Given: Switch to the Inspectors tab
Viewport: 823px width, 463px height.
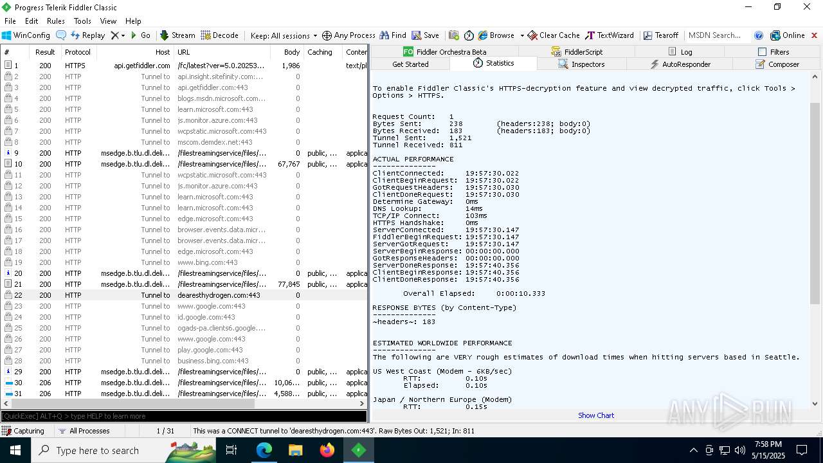Looking at the screenshot, I should (581, 64).
